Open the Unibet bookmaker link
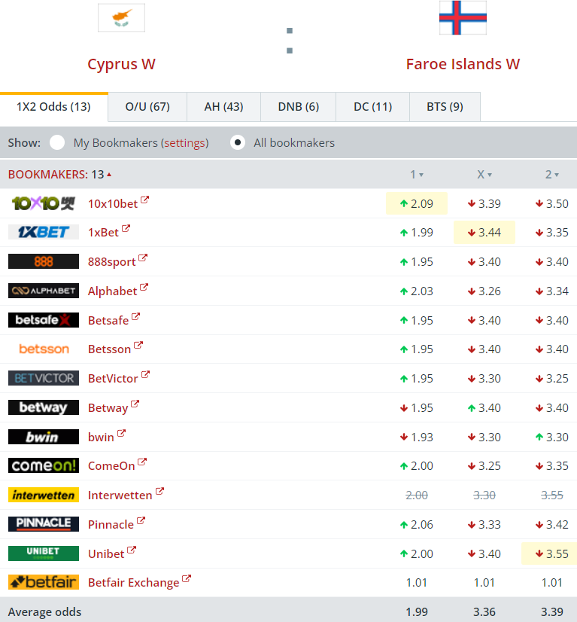The height and width of the screenshot is (622, 577). [106, 553]
